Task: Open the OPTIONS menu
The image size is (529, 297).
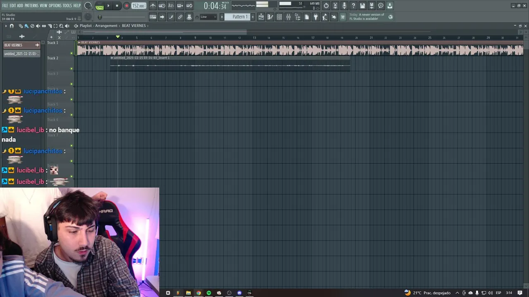Action: [55, 6]
